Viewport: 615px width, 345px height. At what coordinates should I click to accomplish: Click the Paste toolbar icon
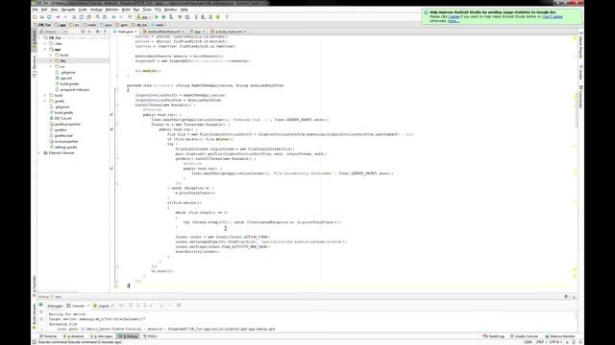(x=88, y=17)
